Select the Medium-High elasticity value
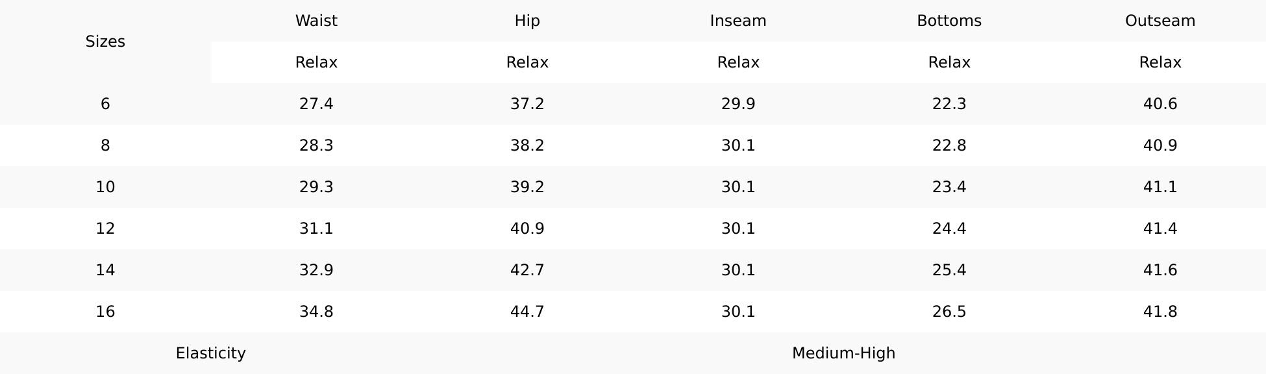The image size is (1266, 374). [843, 353]
